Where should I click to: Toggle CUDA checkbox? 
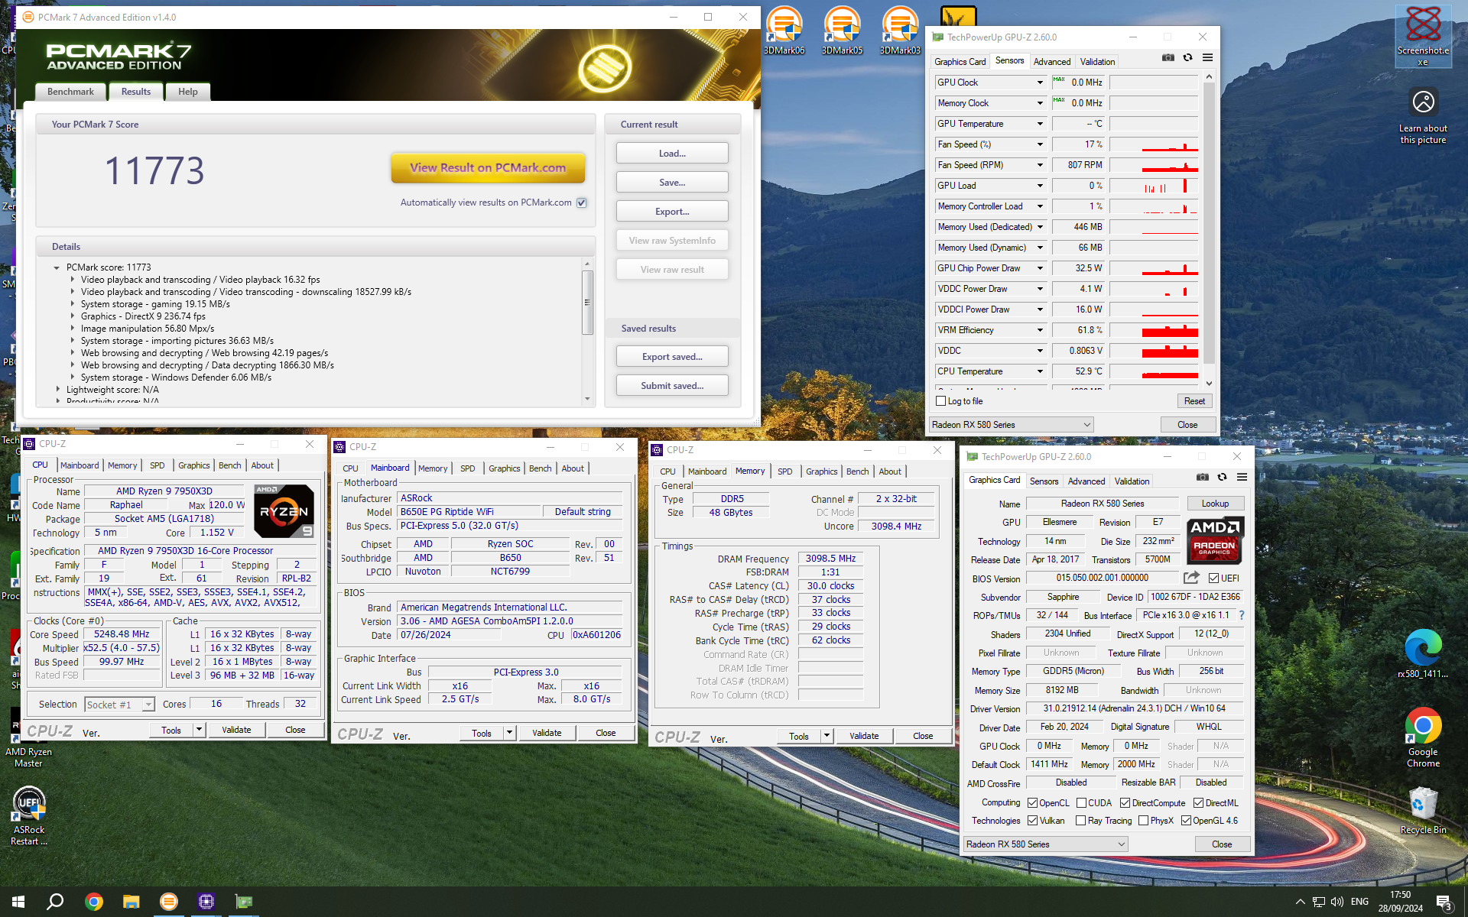[1081, 802]
